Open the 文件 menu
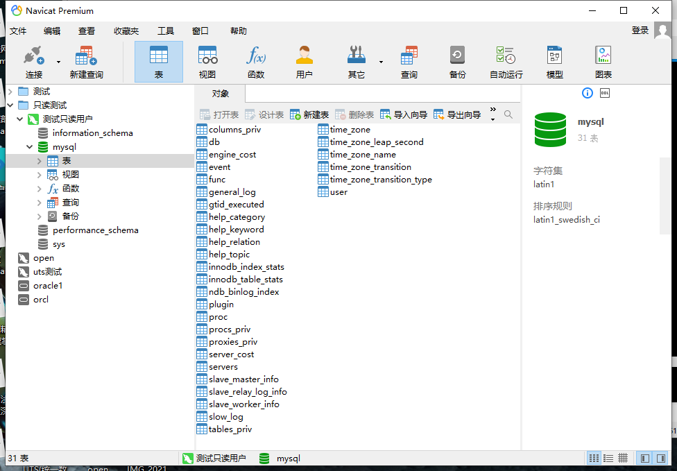The width and height of the screenshot is (677, 471). click(18, 31)
